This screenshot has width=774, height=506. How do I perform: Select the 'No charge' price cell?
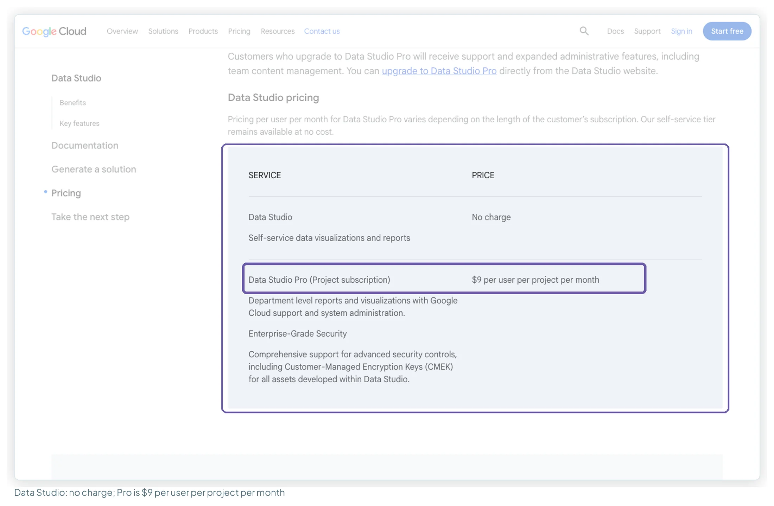pos(491,217)
